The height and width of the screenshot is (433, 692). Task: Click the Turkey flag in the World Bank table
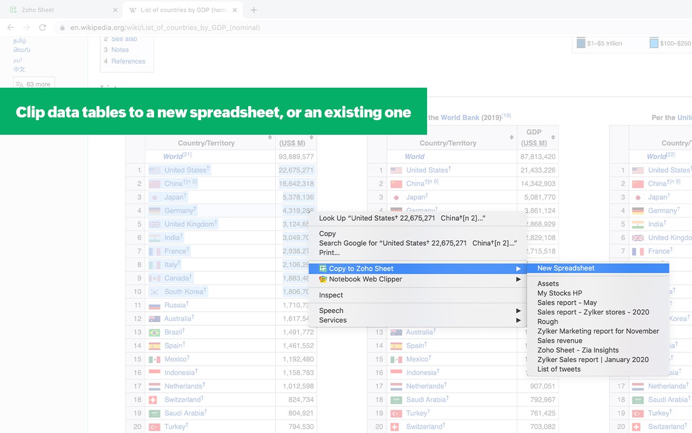(396, 413)
